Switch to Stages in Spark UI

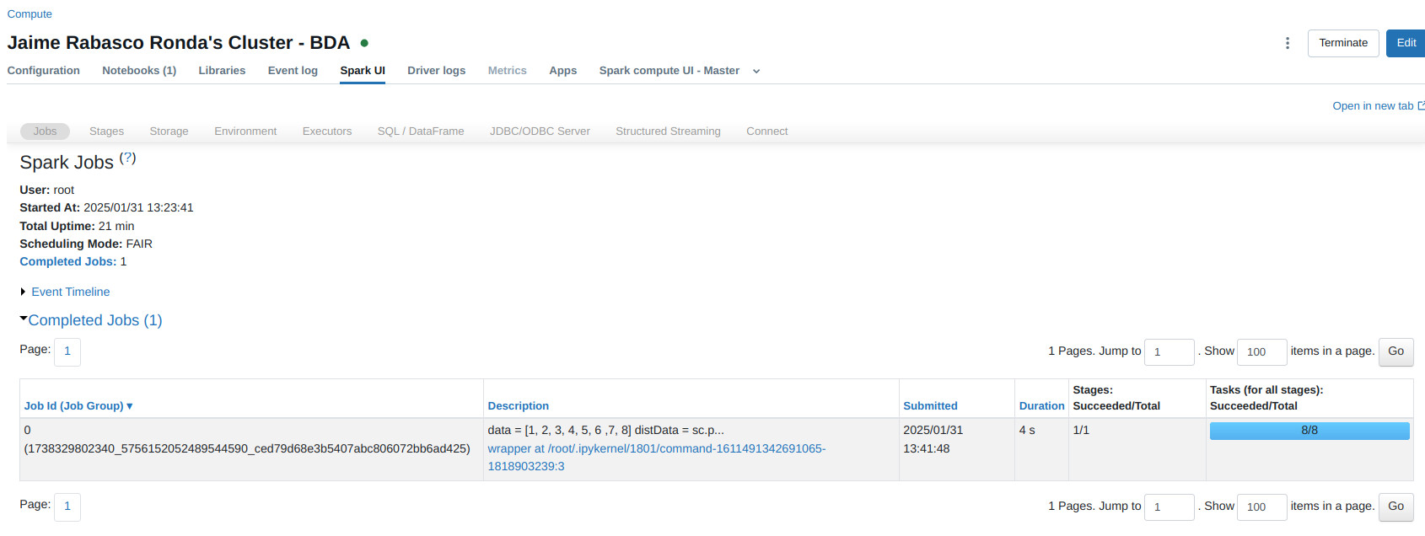[x=106, y=131]
